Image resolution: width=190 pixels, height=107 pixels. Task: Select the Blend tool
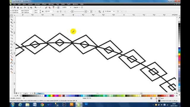[11, 59]
